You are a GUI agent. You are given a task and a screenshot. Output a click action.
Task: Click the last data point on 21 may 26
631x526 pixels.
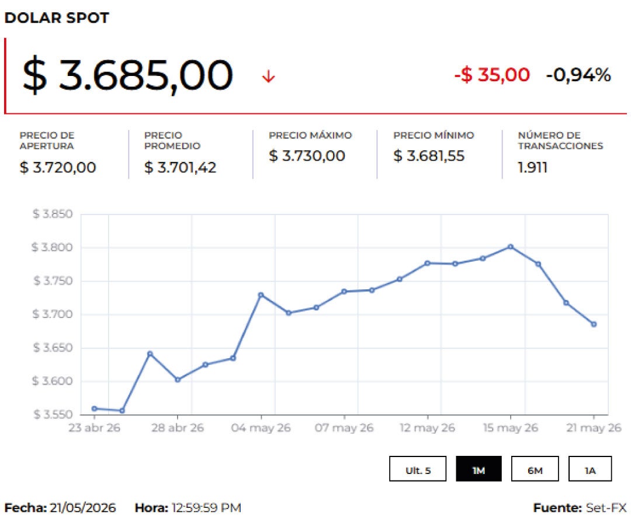(594, 324)
